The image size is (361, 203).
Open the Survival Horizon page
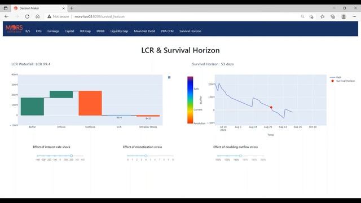(x=190, y=31)
